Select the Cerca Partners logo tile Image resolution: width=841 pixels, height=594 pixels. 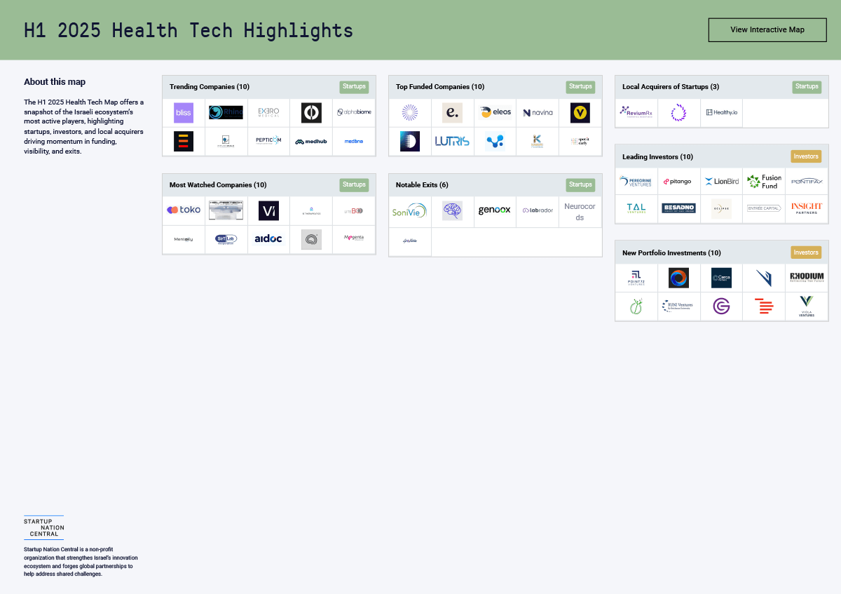pos(721,278)
